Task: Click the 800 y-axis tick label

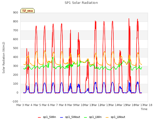Action: click(16, 22)
